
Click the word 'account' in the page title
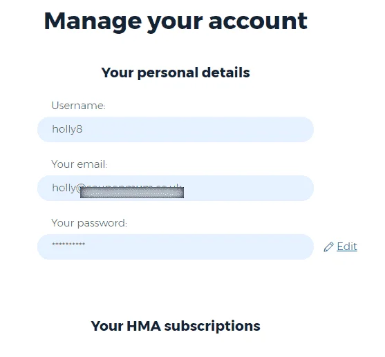pyautogui.click(x=258, y=21)
